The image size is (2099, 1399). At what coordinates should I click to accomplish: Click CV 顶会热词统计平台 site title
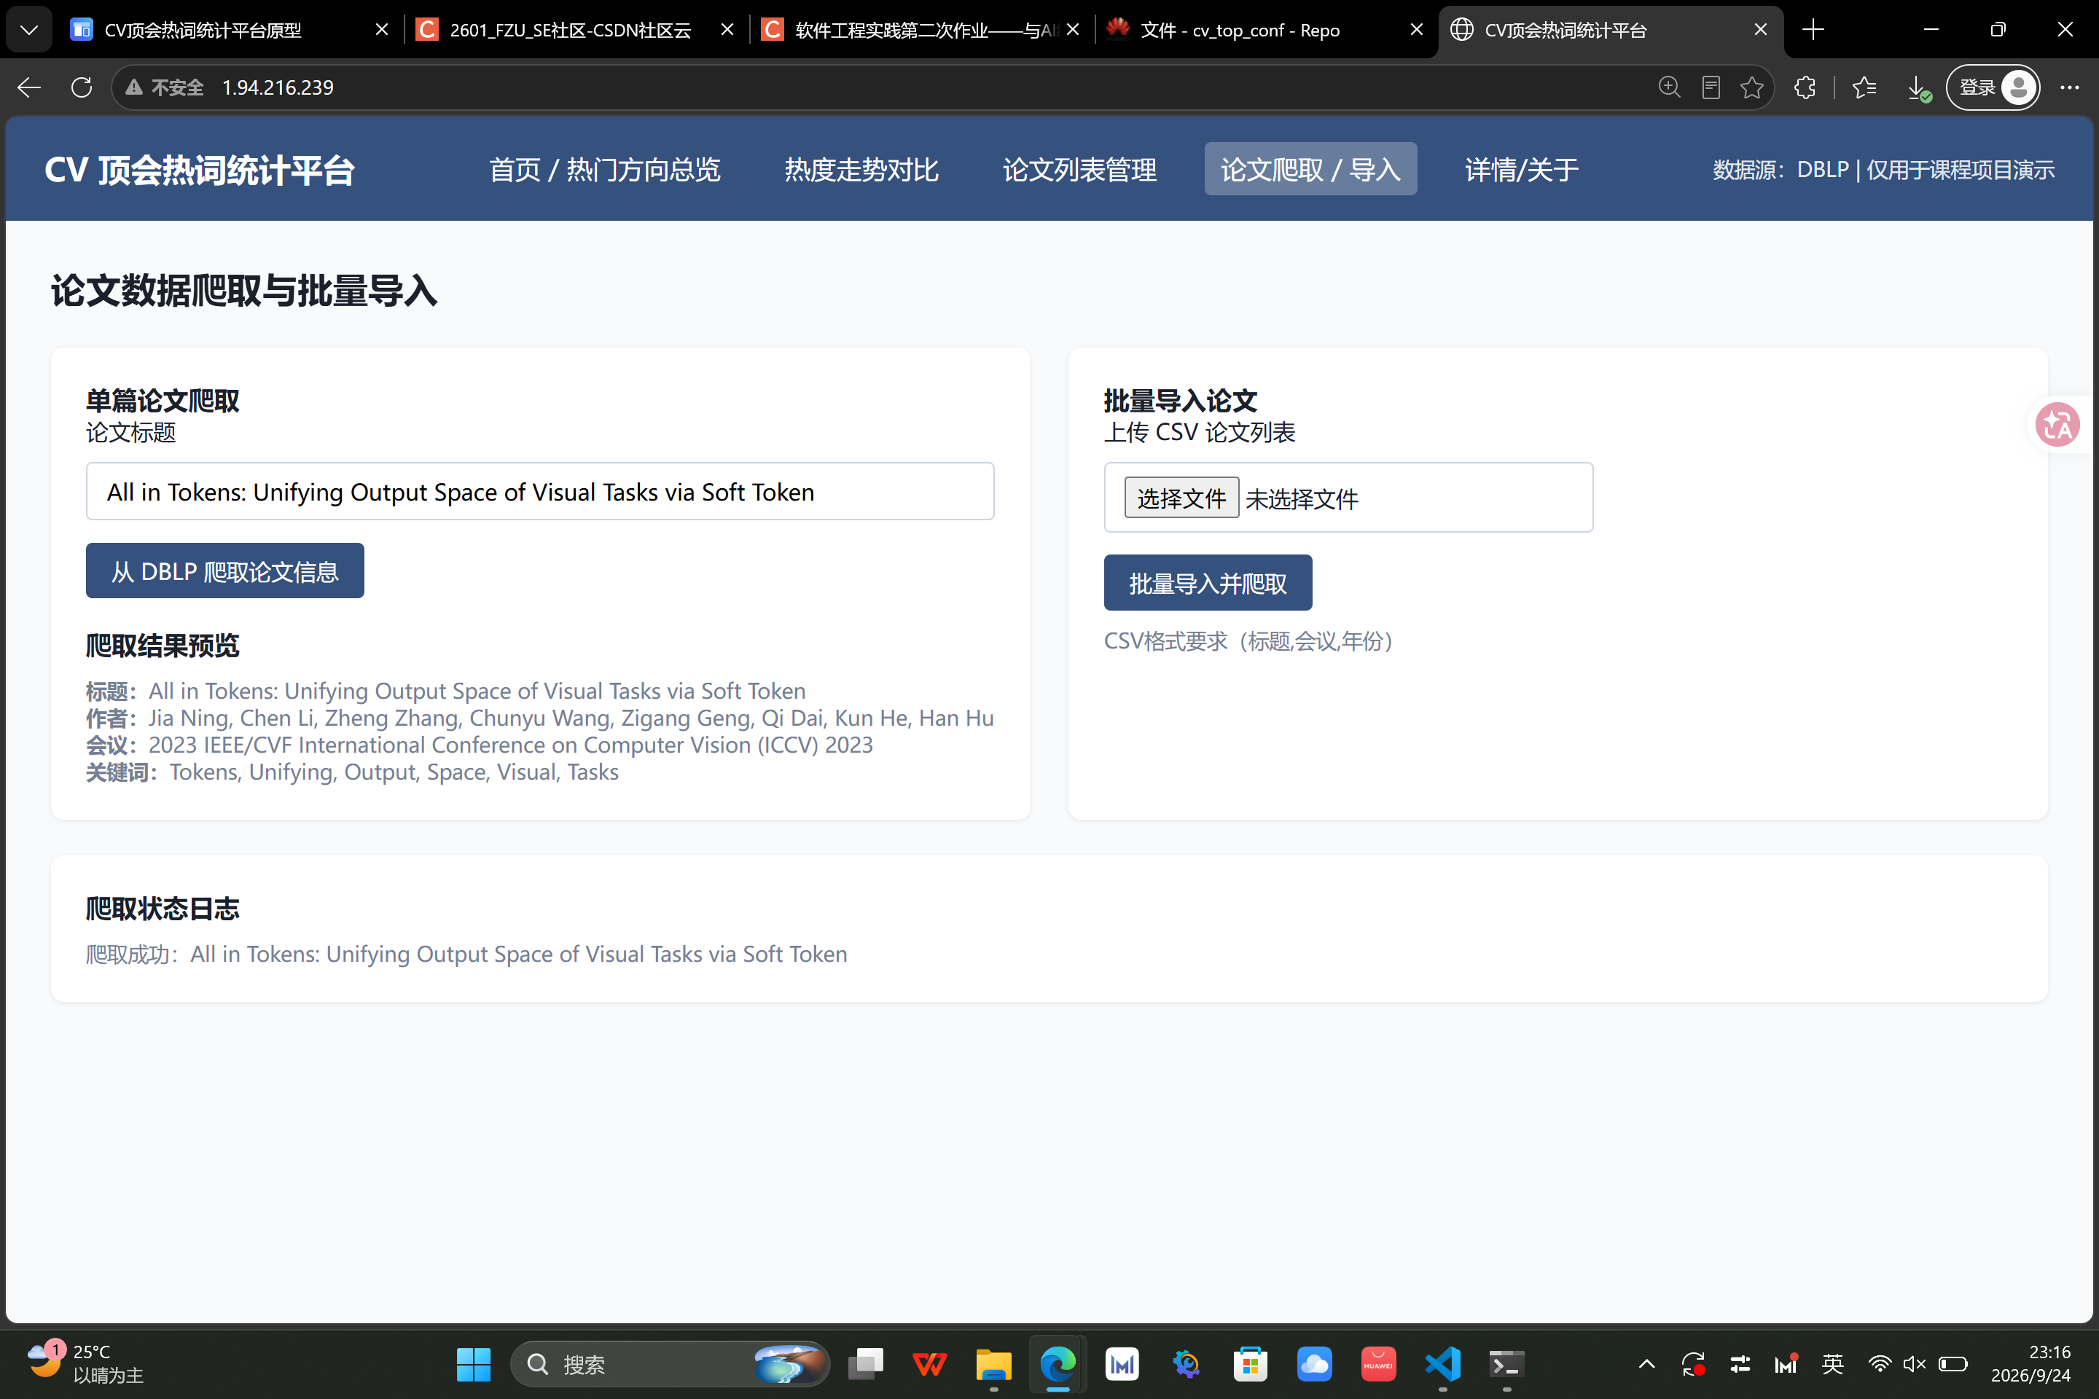pyautogui.click(x=200, y=170)
